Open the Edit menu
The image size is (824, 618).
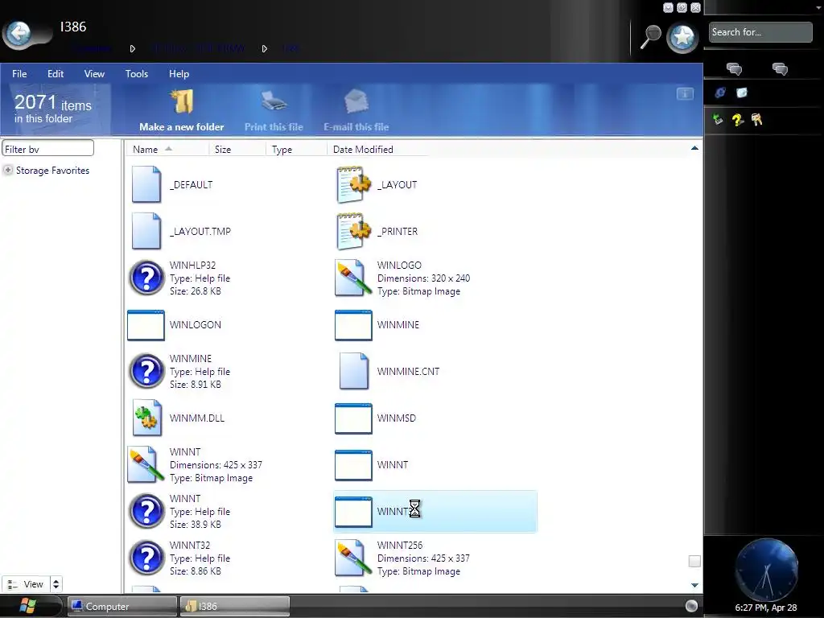56,74
